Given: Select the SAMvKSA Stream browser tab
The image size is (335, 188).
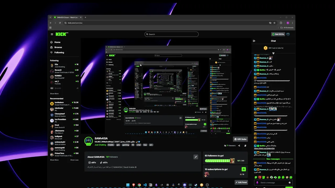Looking at the screenshot, I should click(68, 17).
